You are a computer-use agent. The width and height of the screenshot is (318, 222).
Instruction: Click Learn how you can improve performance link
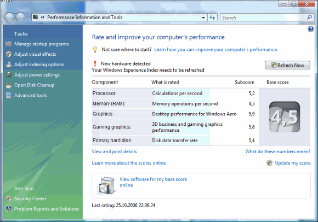point(216,50)
